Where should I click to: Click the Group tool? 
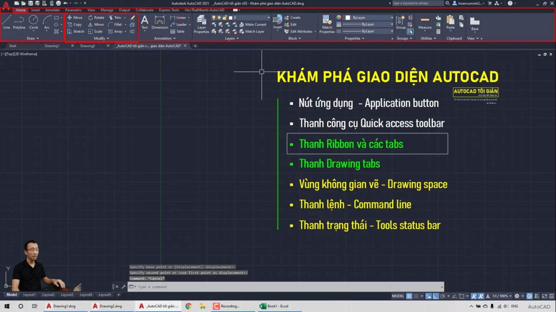point(401,22)
